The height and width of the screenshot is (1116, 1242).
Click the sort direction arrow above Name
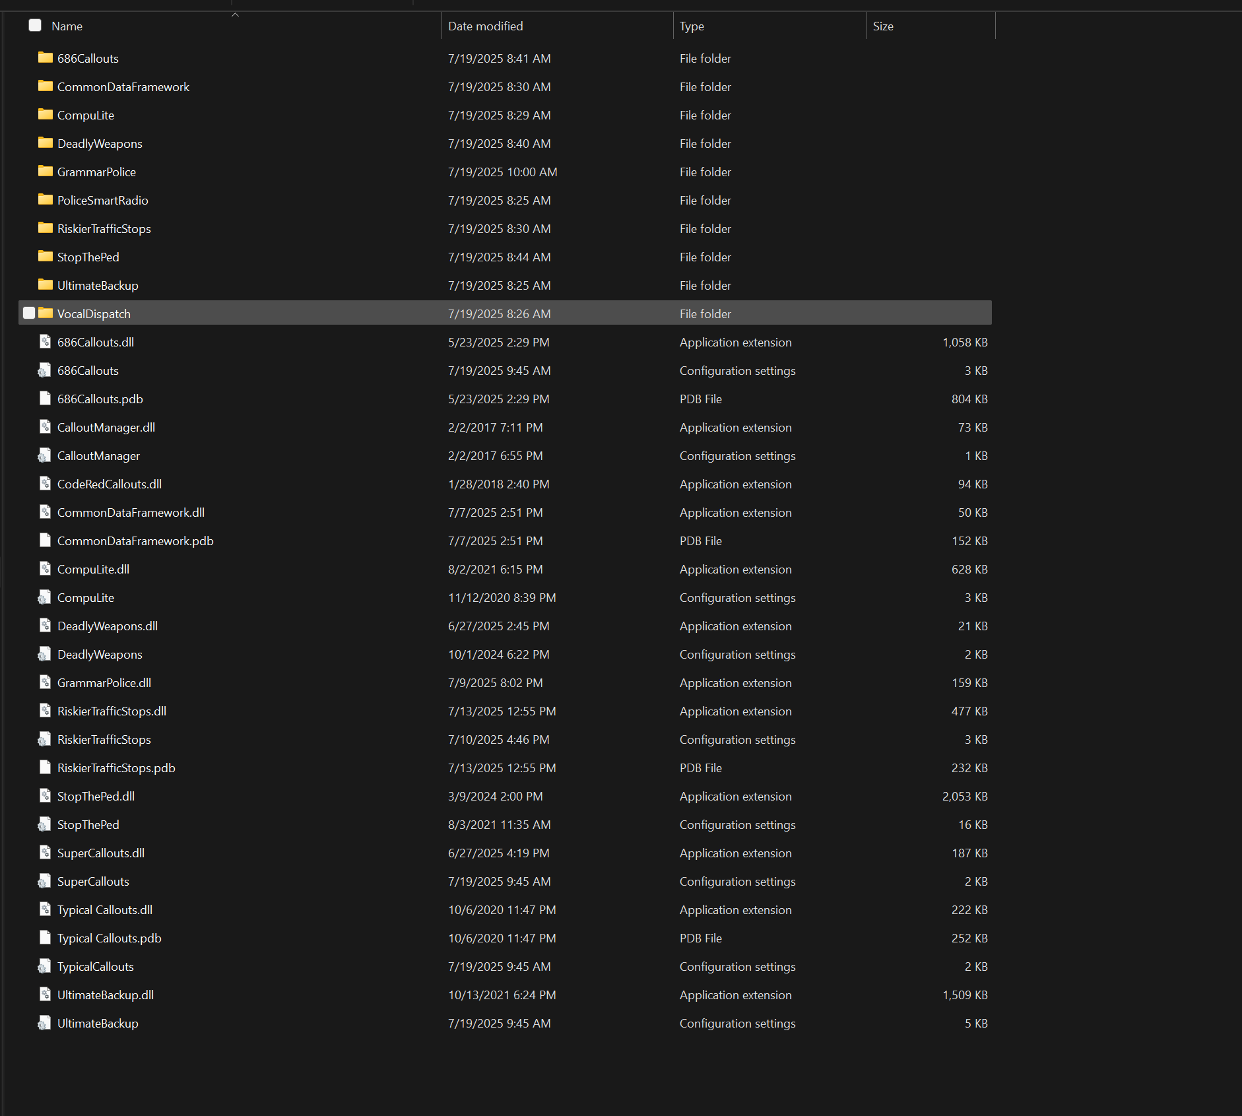235,15
